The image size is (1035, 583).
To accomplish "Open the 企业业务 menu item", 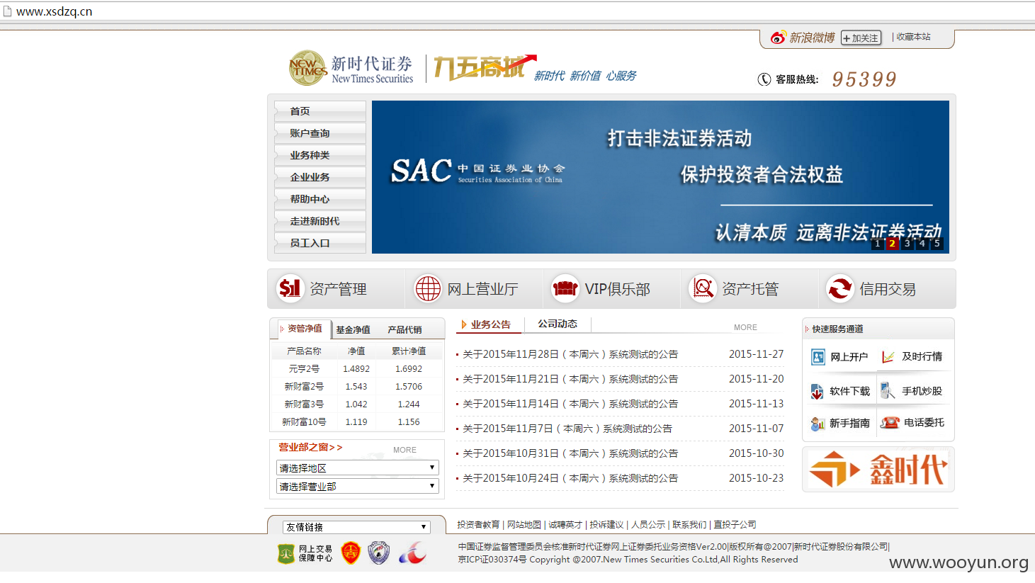I will tap(320, 177).
